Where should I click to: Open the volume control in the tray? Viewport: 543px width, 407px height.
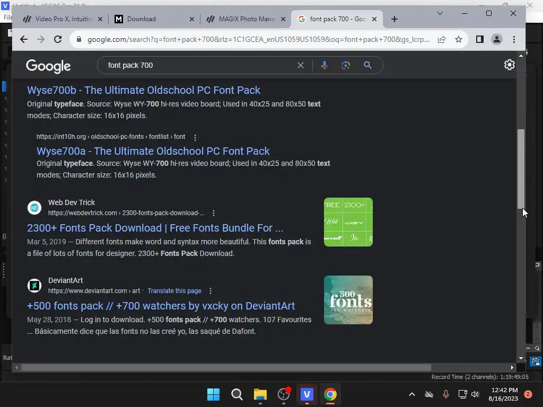tap(475, 394)
